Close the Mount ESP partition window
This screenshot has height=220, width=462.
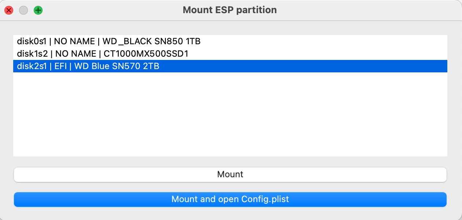[9, 10]
